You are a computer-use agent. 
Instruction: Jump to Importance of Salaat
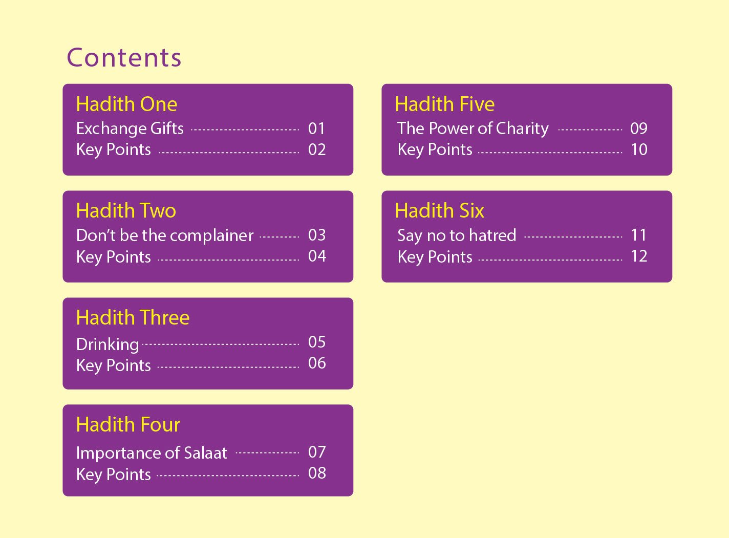151,453
